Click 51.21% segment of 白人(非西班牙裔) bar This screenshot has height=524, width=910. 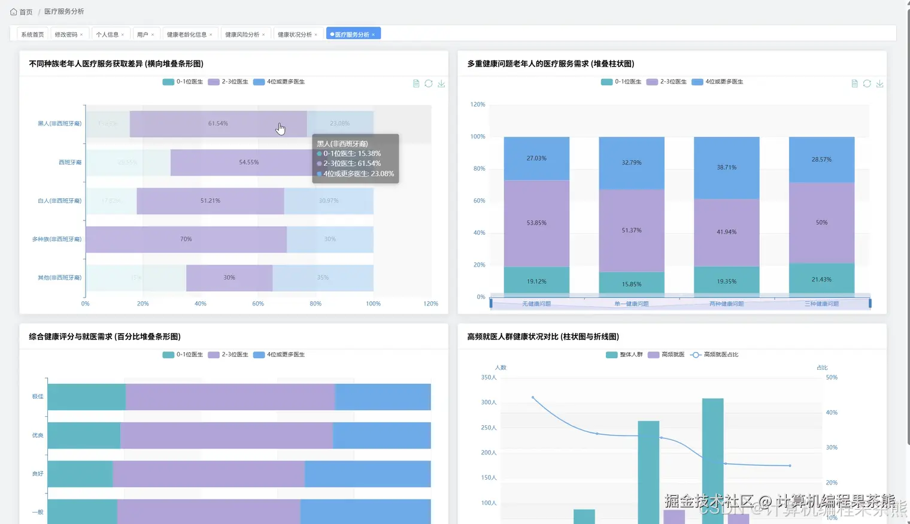(x=210, y=201)
